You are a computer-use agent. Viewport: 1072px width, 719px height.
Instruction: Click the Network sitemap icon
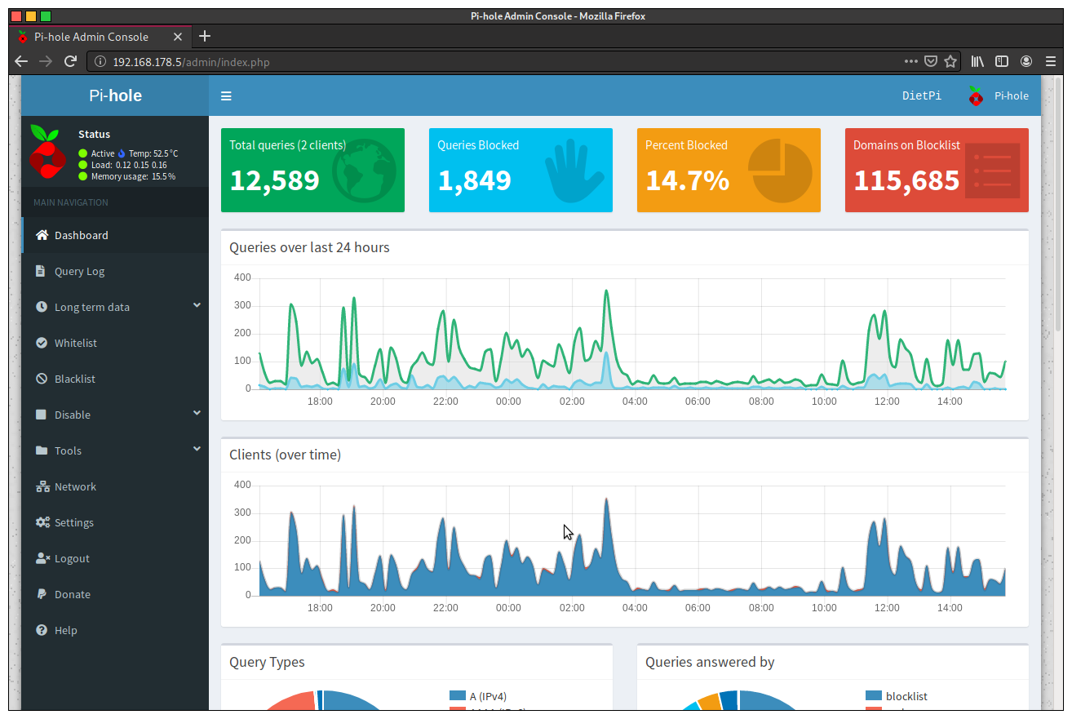[42, 486]
